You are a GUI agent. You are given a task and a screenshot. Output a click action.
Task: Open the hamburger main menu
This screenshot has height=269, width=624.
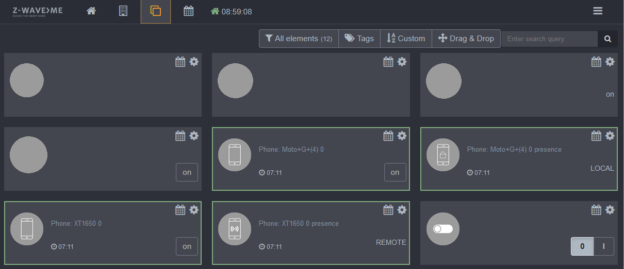pos(598,11)
